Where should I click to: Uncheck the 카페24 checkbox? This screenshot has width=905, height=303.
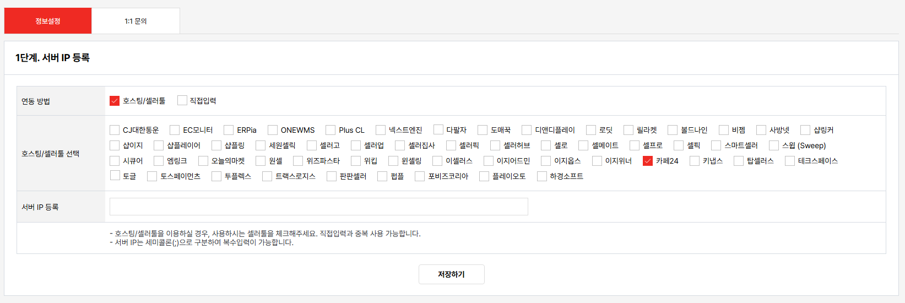pyautogui.click(x=648, y=161)
